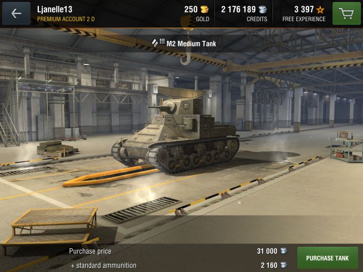Go back with the arrow button
This screenshot has height=272, width=363.
pos(16,14)
